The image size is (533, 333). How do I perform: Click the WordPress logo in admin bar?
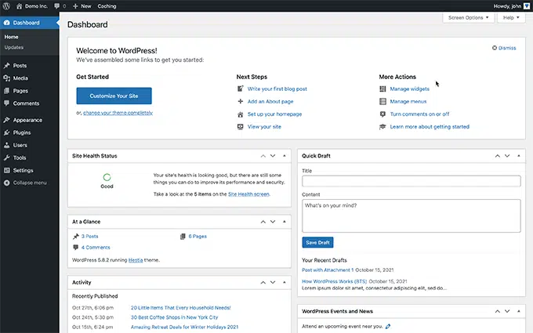[7, 5]
